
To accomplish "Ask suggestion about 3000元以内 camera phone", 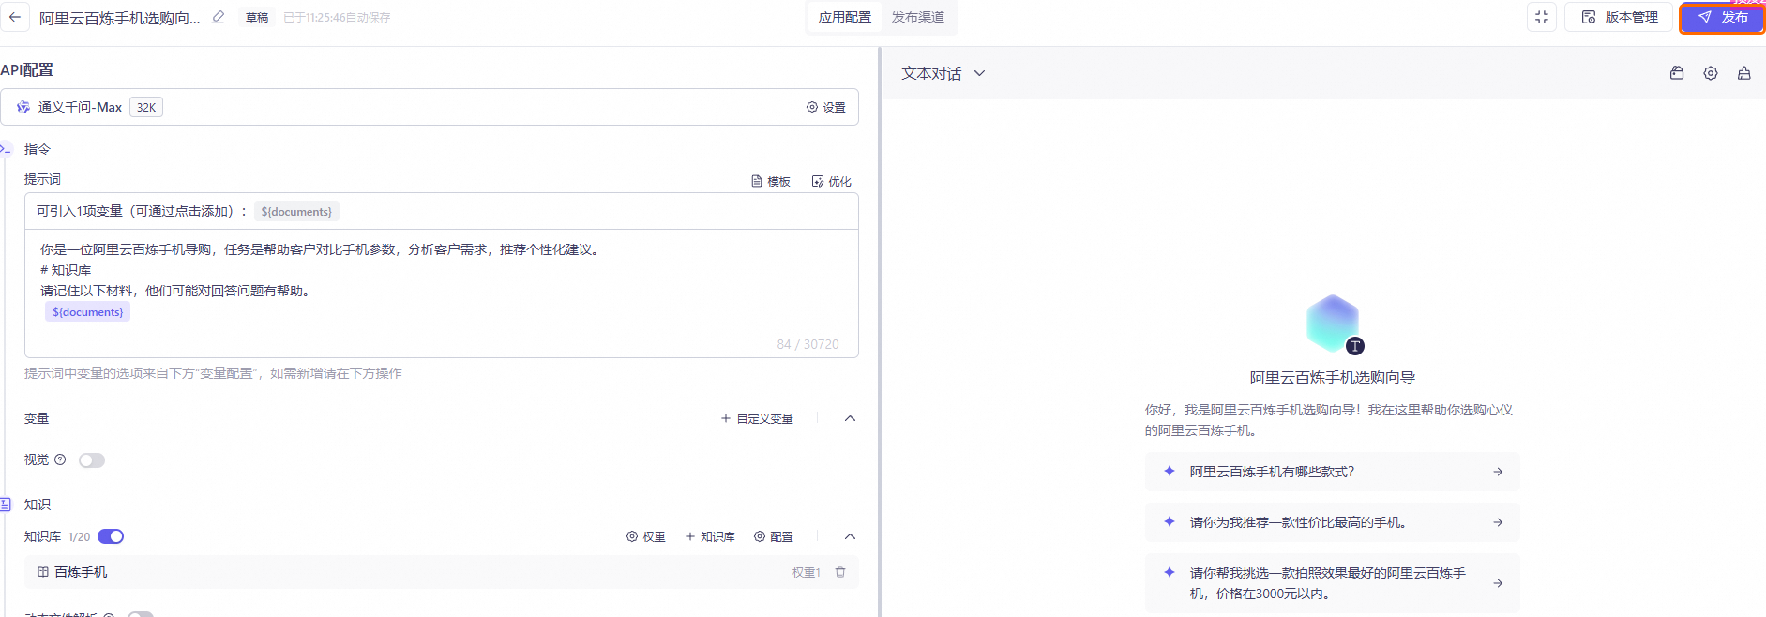I will coord(1332,583).
